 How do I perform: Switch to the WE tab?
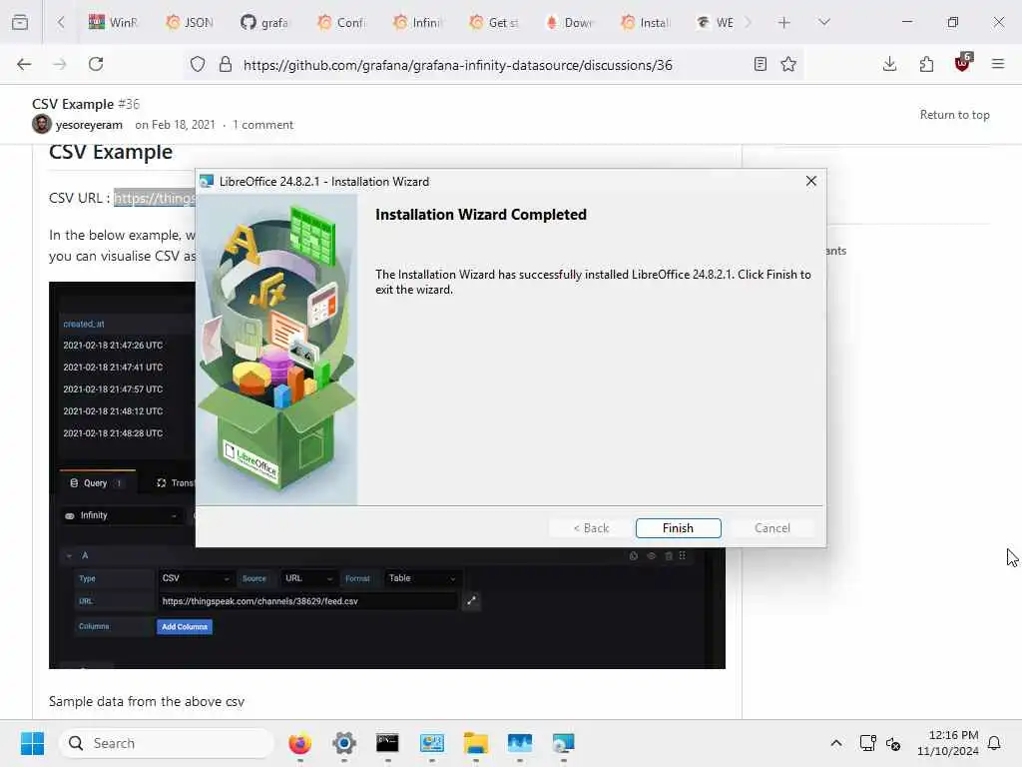715,23
